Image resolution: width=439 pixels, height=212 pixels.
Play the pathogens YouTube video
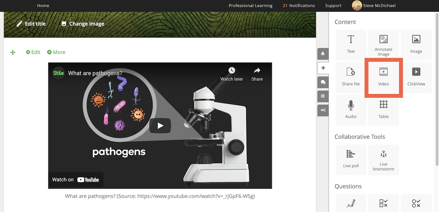(x=160, y=126)
